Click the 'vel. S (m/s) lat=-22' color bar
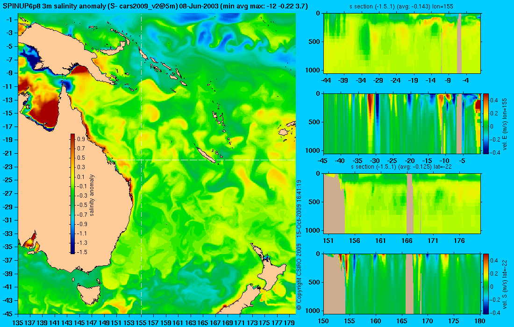The width and height of the screenshot is (514, 327). click(x=486, y=284)
